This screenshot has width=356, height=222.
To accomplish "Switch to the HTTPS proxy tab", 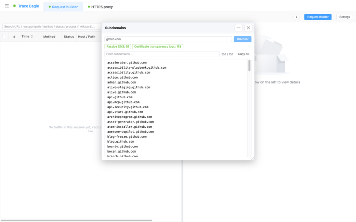I will (x=101, y=7).
